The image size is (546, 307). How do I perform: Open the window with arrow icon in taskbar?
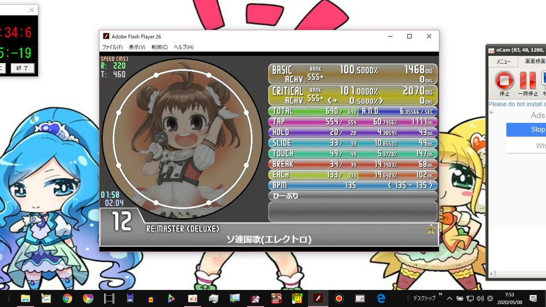(x=359, y=298)
